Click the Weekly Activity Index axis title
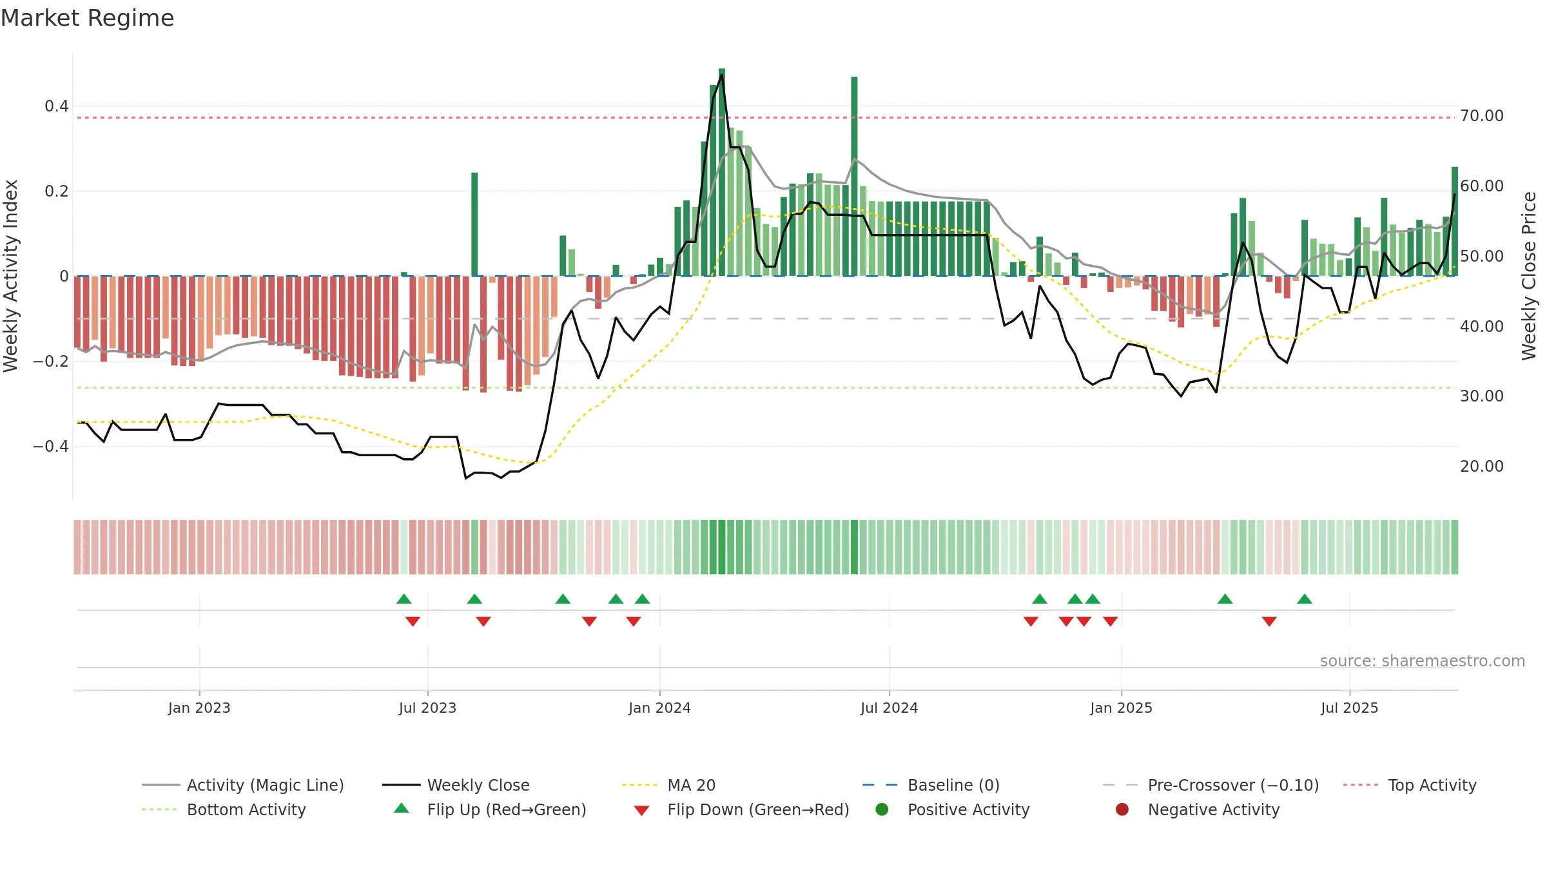Viewport: 1547px width, 870px height. 10,276
